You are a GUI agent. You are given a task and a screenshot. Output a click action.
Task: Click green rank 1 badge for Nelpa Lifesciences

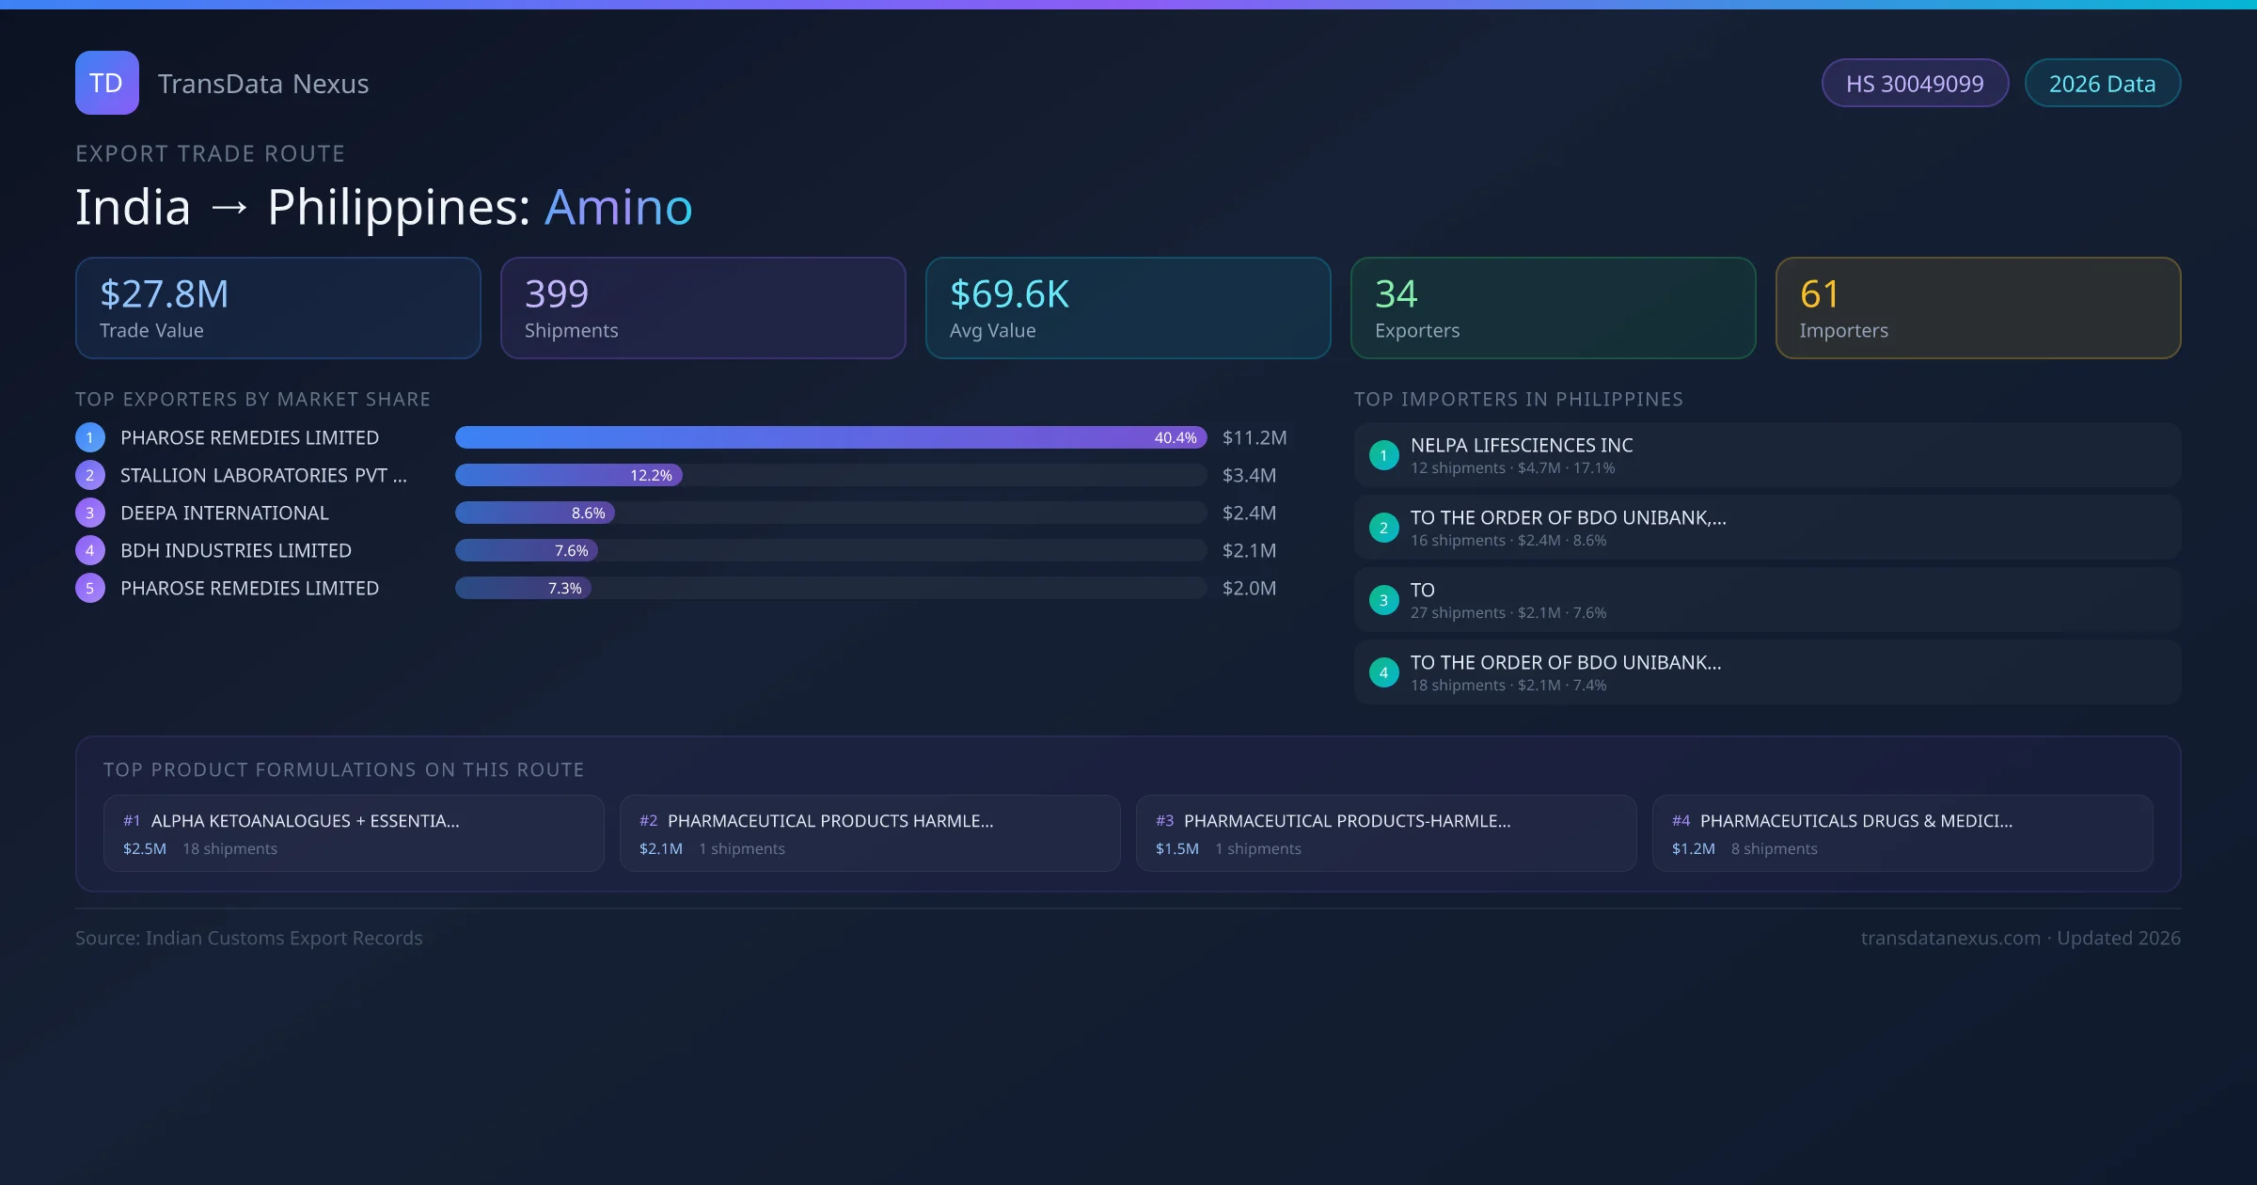[x=1383, y=455]
